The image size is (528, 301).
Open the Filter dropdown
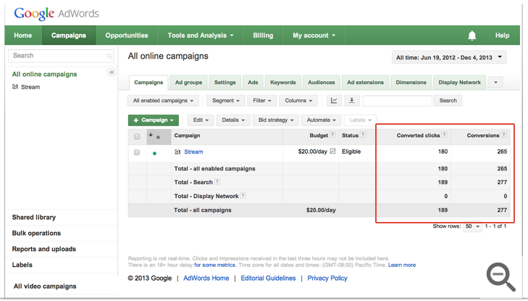(x=262, y=100)
